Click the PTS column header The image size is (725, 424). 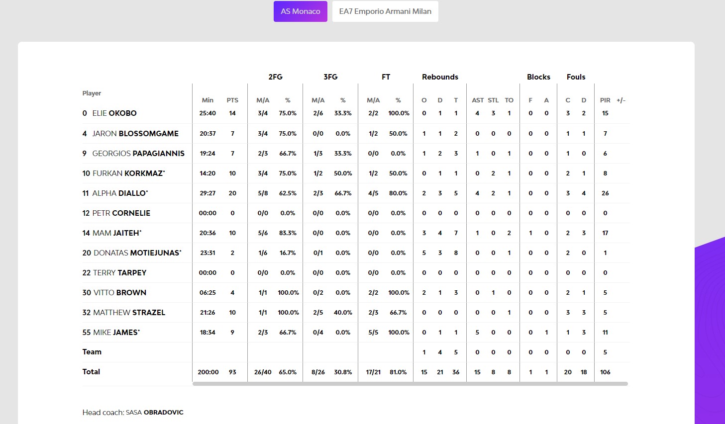coord(232,100)
